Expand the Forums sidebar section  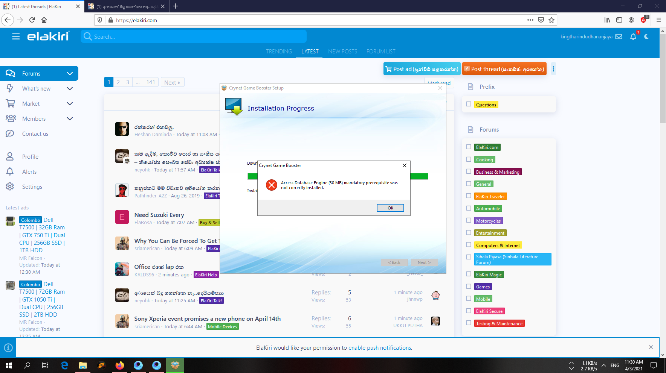[x=70, y=74]
